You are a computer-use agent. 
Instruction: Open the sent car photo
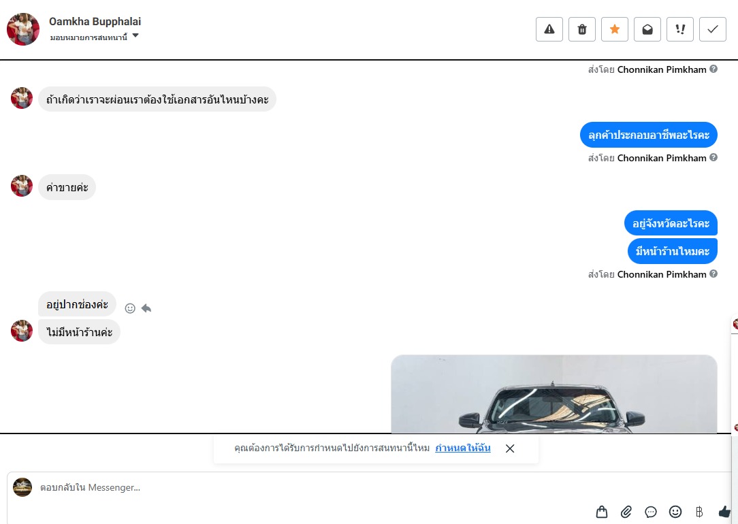coord(554,394)
